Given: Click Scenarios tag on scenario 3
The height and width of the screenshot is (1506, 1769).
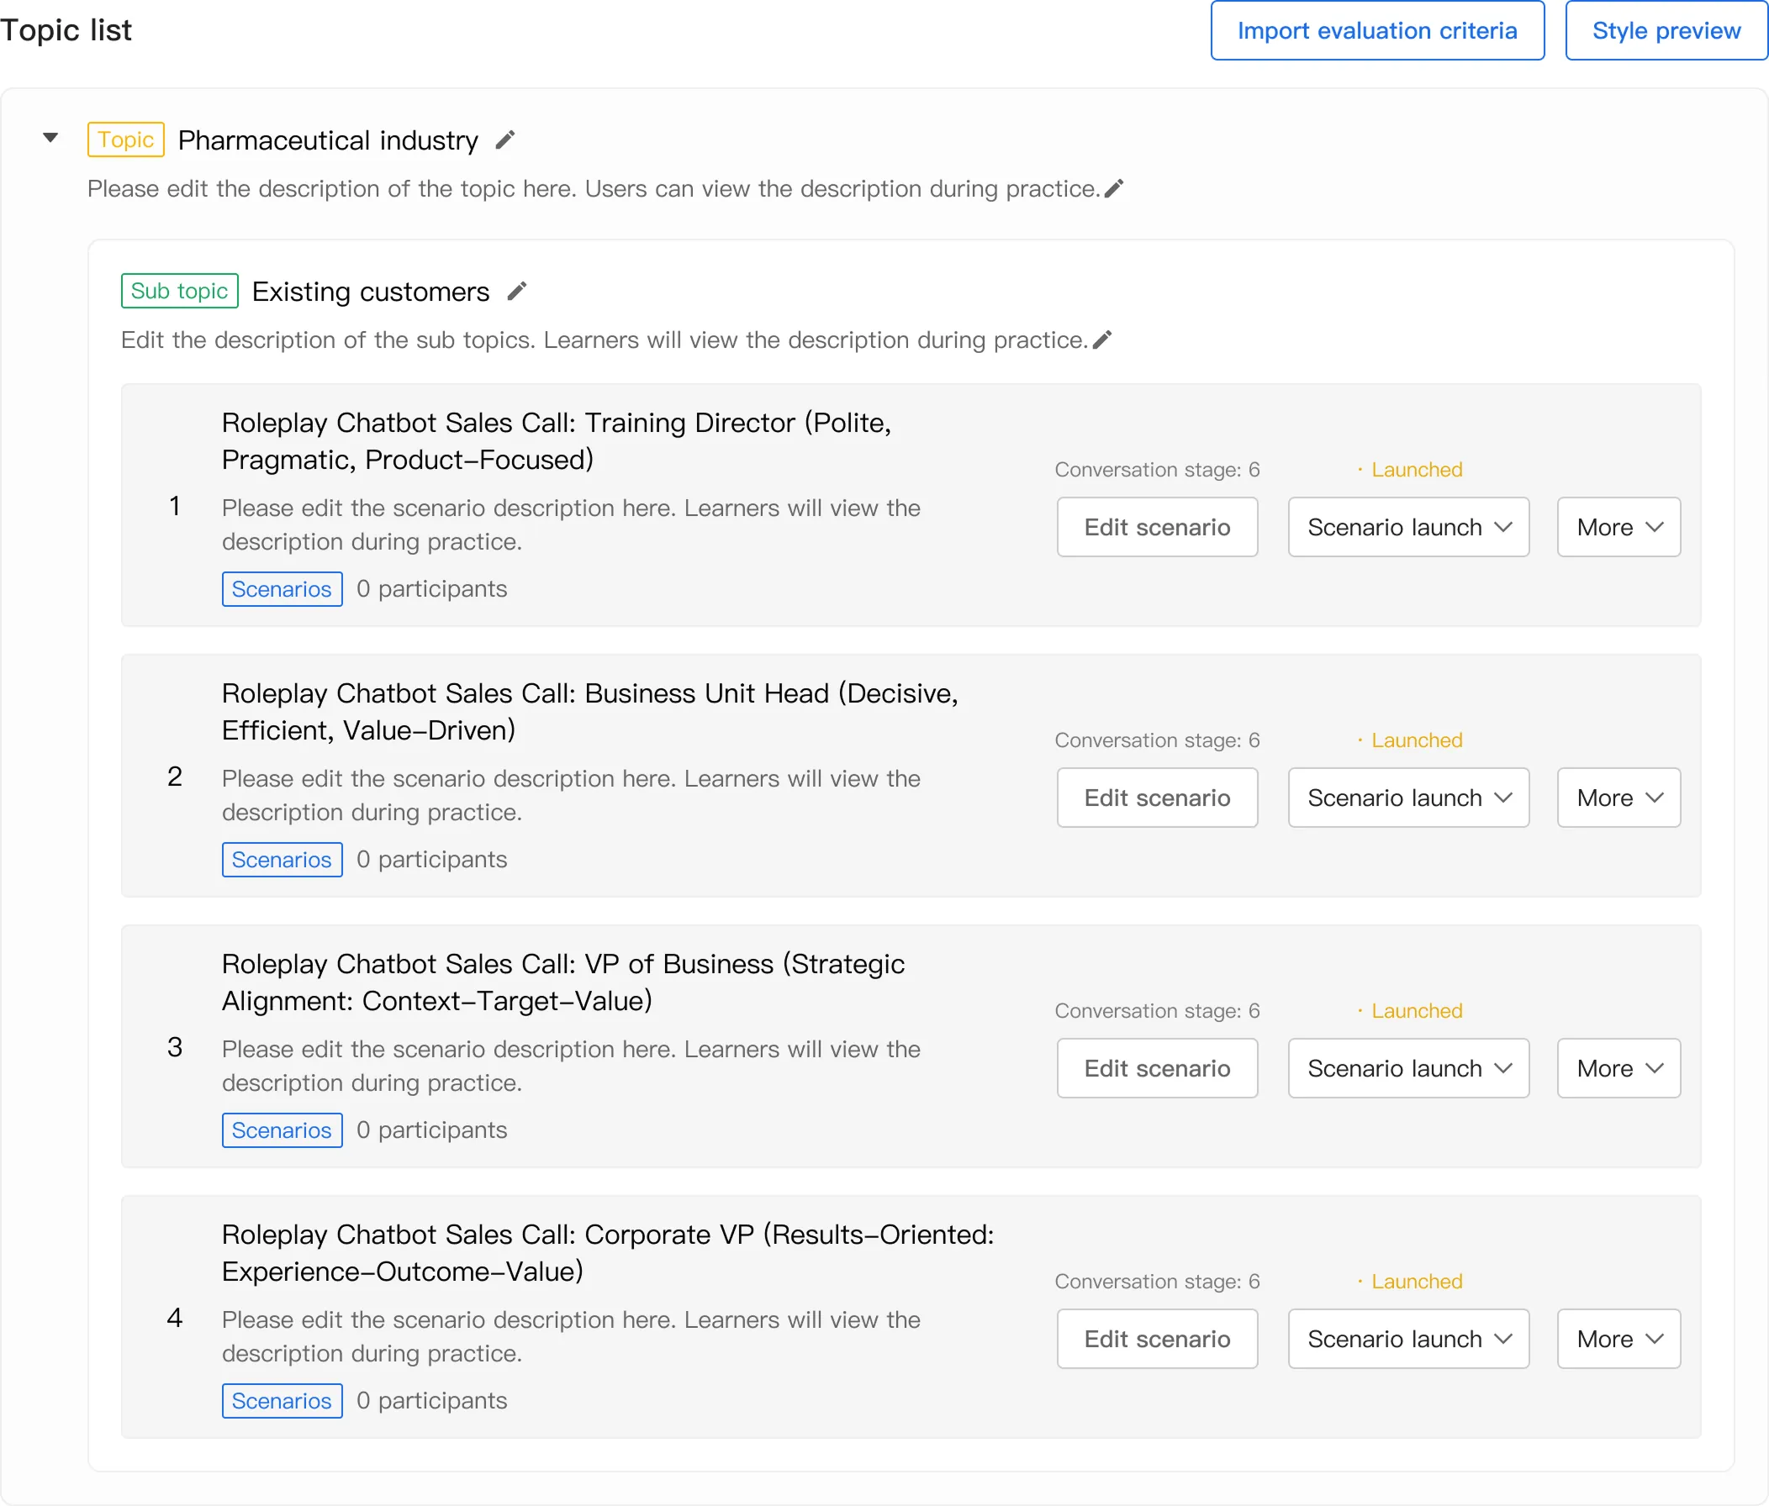Looking at the screenshot, I should click(x=282, y=1129).
